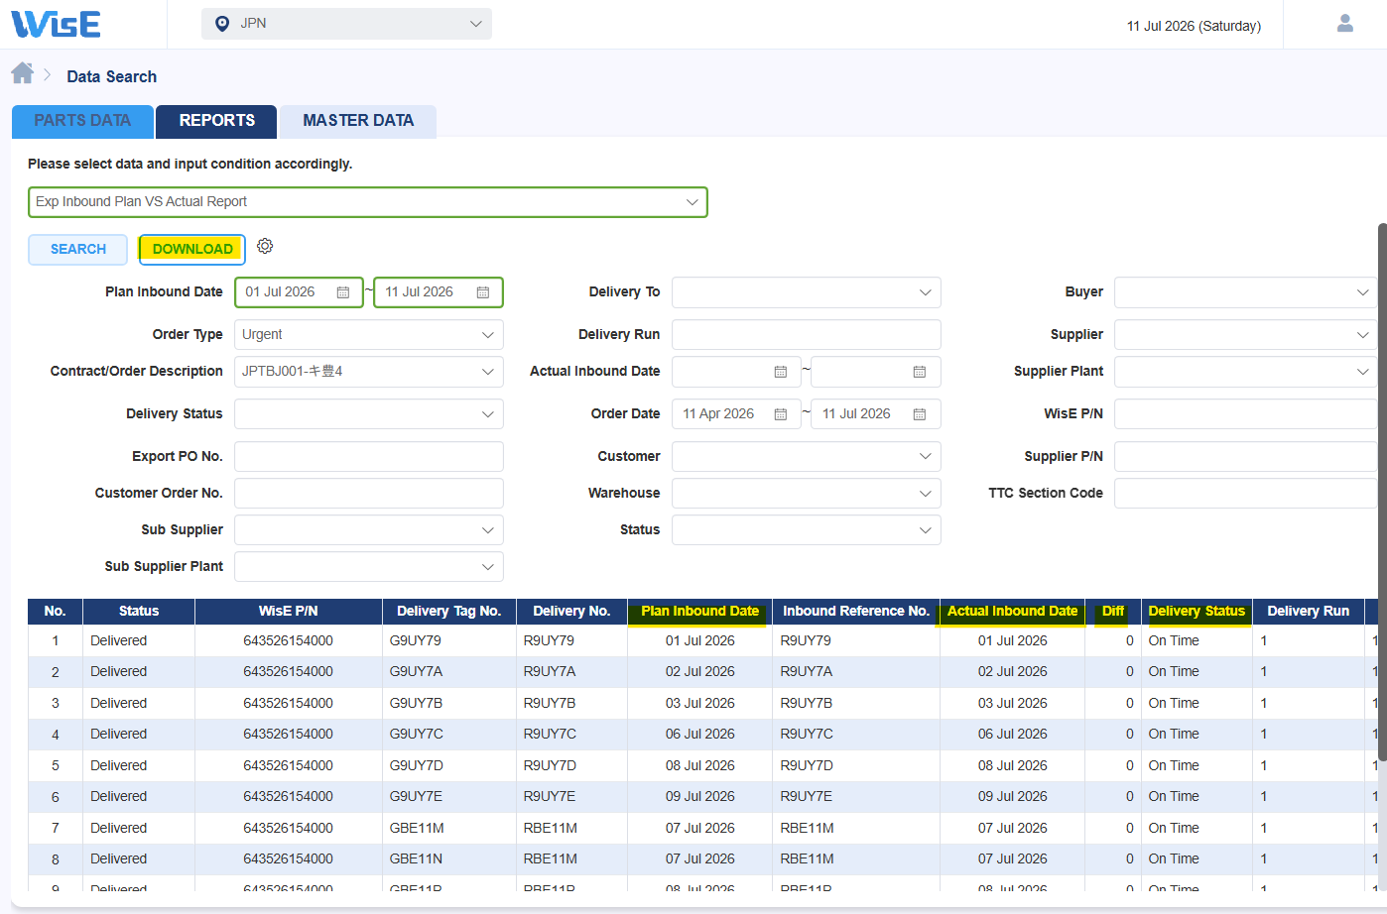This screenshot has width=1387, height=914.
Task: Switch to the Master Data tab
Action: (x=358, y=121)
